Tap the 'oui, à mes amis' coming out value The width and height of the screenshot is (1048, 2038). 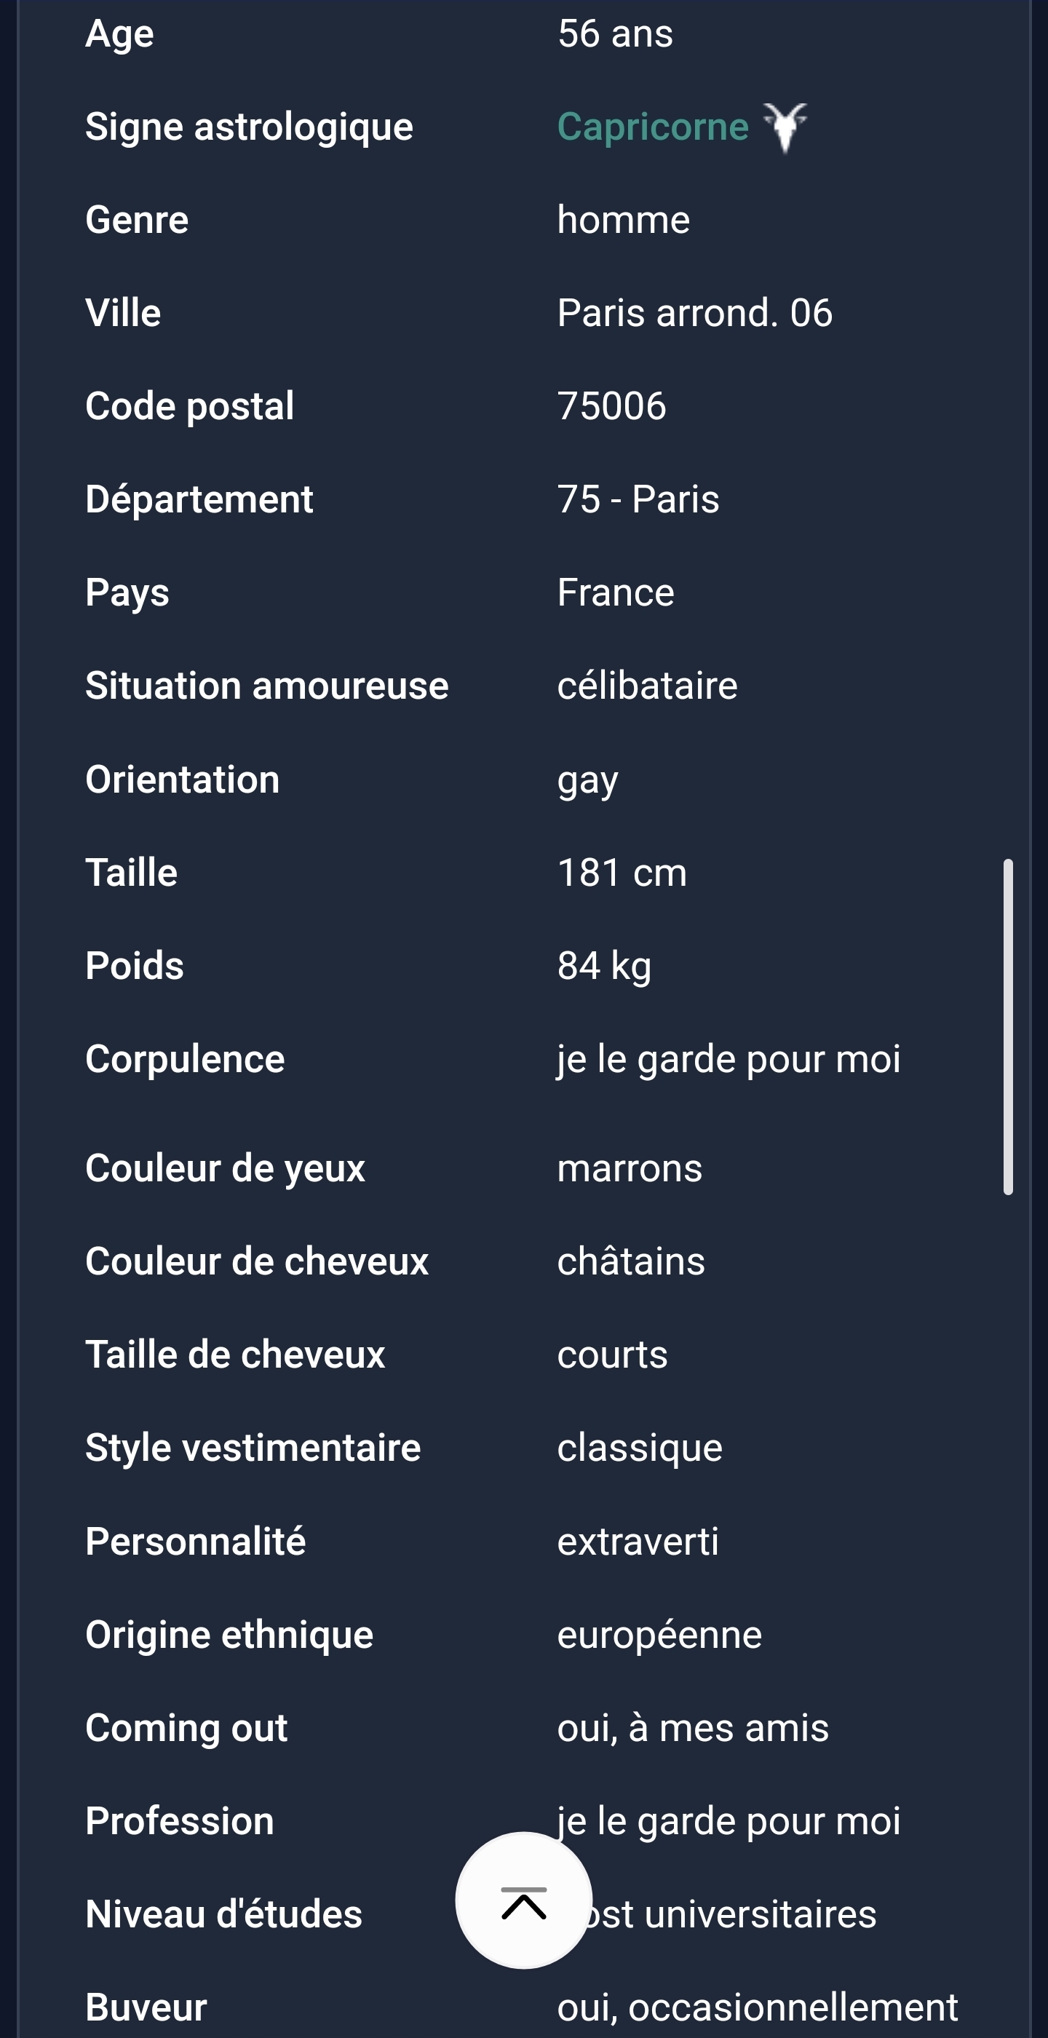[692, 1728]
